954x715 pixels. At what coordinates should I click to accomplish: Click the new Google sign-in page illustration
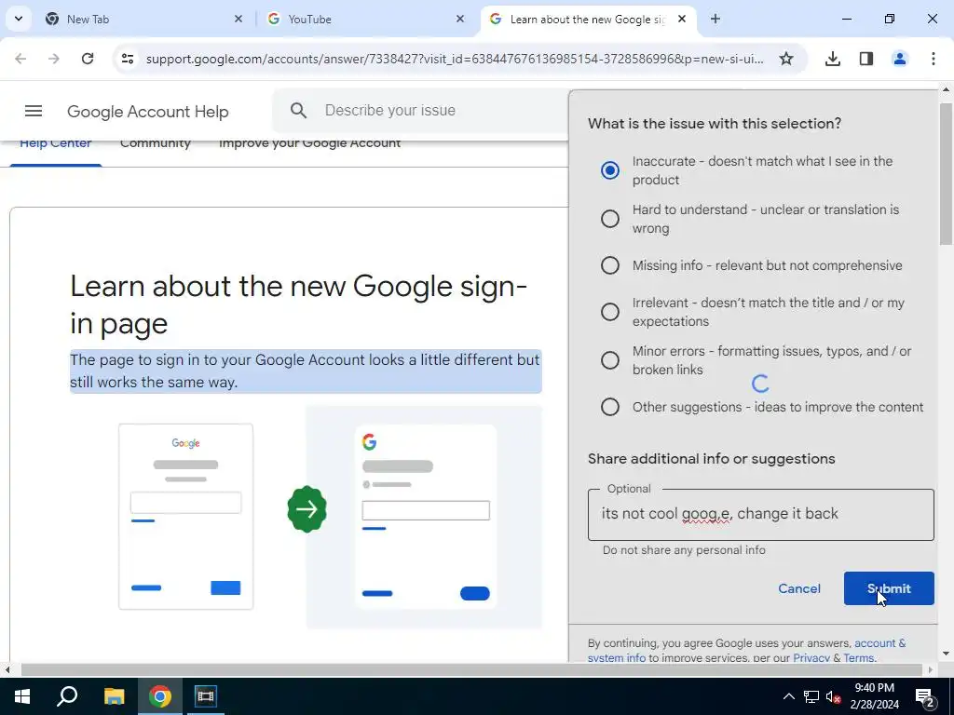click(x=425, y=517)
